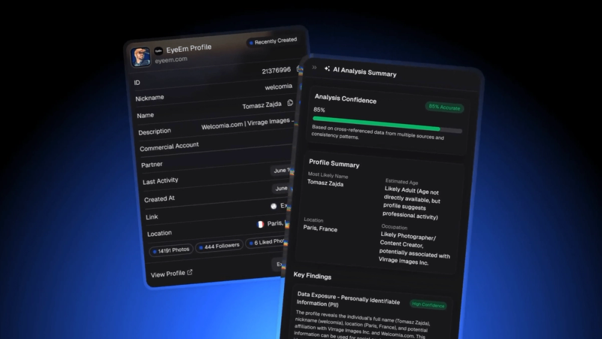602x339 pixels.
Task: Click the EyeEm profile avatar photo
Action: point(140,57)
